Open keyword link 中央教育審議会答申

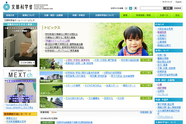point(16,122)
